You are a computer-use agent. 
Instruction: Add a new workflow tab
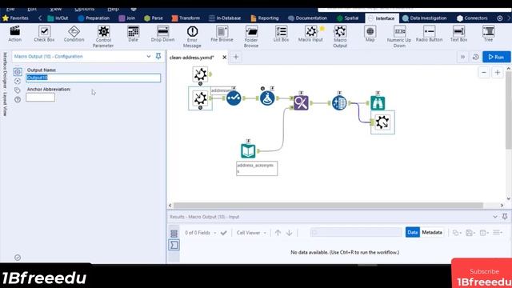click(236, 57)
